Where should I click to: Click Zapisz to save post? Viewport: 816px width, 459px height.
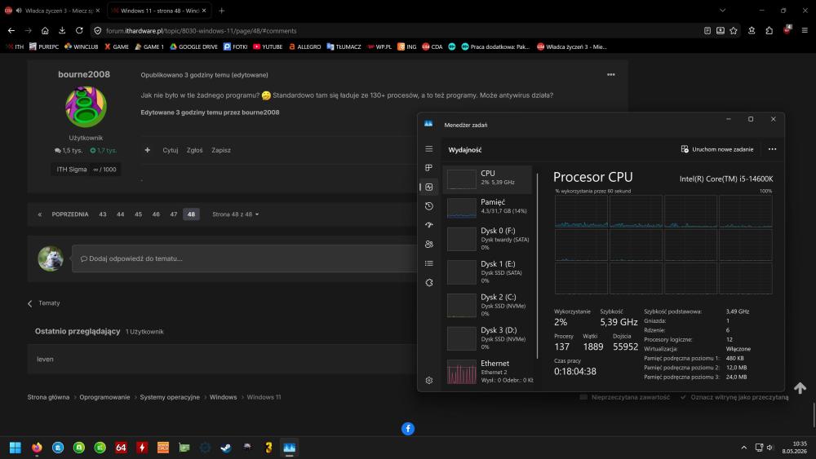point(221,150)
